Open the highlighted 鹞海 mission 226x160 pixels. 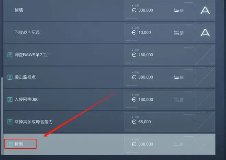click(x=109, y=144)
